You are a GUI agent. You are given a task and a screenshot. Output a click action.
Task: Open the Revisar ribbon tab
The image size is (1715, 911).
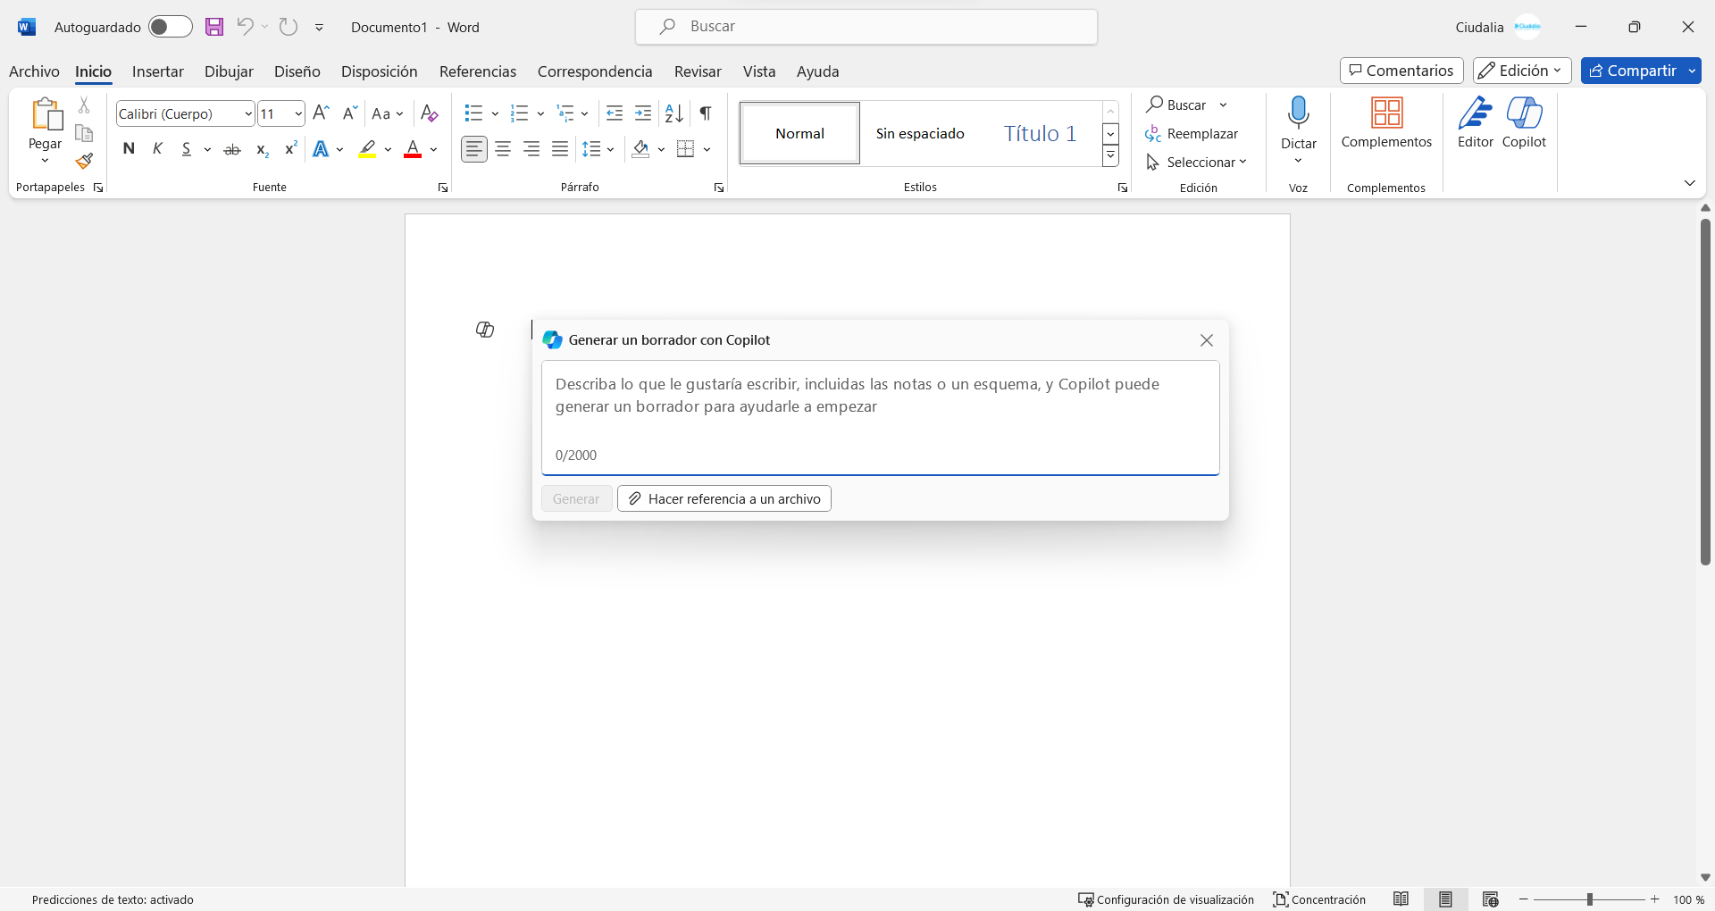pyautogui.click(x=697, y=71)
